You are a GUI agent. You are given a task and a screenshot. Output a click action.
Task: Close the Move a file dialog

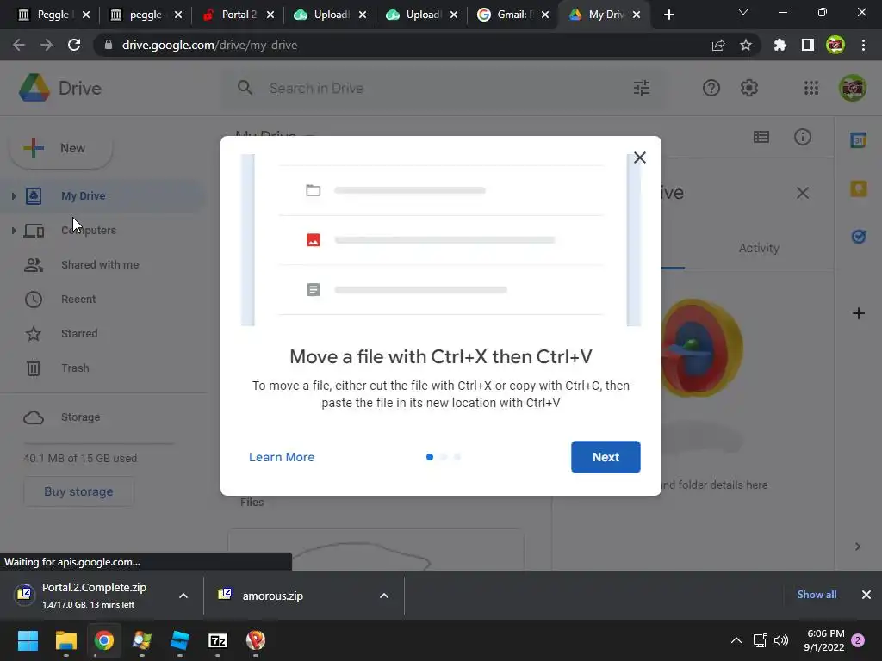pos(640,158)
